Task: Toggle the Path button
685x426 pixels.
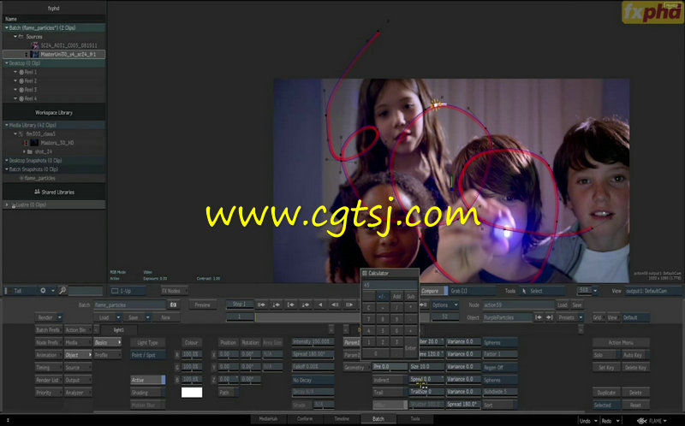Action: coord(229,393)
